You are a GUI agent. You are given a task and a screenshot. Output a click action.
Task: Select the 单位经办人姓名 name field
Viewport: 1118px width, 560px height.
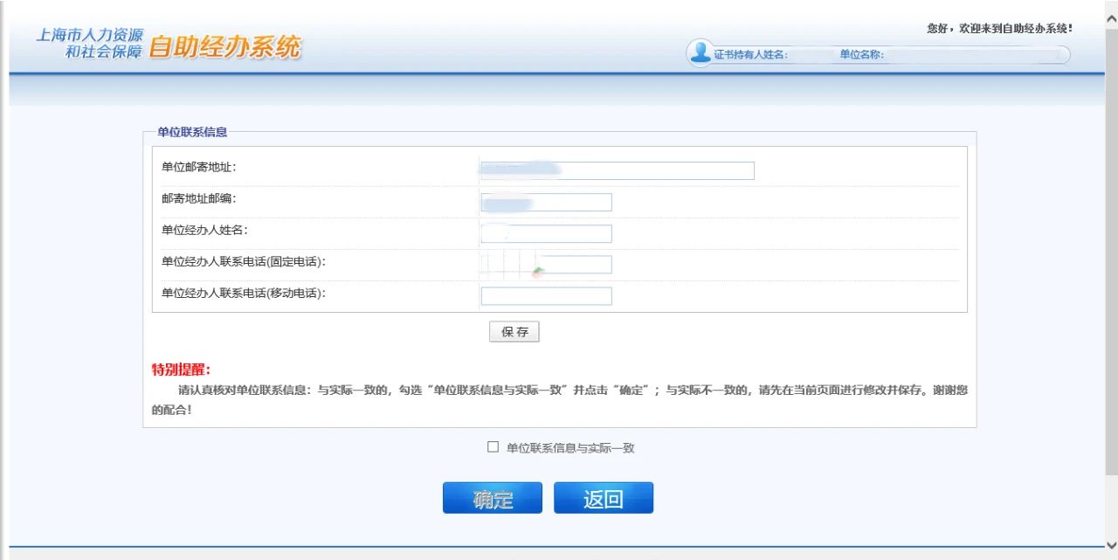(x=545, y=233)
